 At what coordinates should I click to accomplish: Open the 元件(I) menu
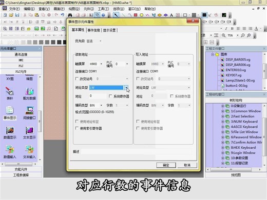tap(89, 9)
